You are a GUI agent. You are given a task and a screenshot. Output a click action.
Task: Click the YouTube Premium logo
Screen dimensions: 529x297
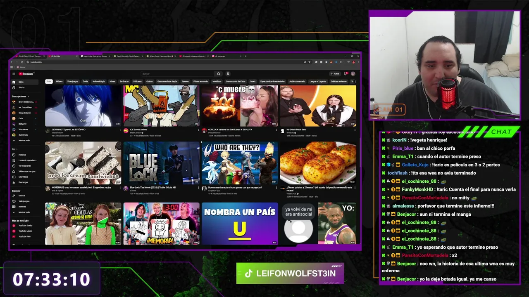click(26, 74)
